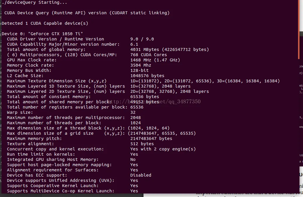
Task: Click the "Yes with 2 copy engine(s)" value
Action: click(163, 149)
